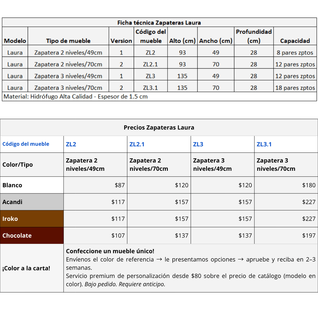The width and height of the screenshot is (318, 318).
Task: Click the $180 price for Blanco ZL3.1
Action: (x=309, y=185)
